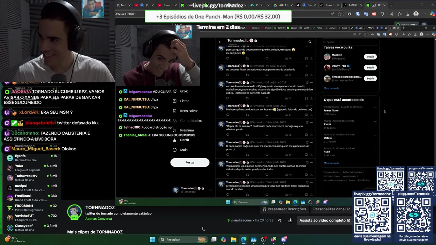Click Personalizar canal button
This screenshot has width=436, height=245.
331,209
